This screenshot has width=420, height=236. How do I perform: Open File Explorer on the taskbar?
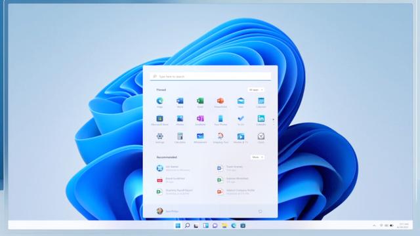coord(224,226)
